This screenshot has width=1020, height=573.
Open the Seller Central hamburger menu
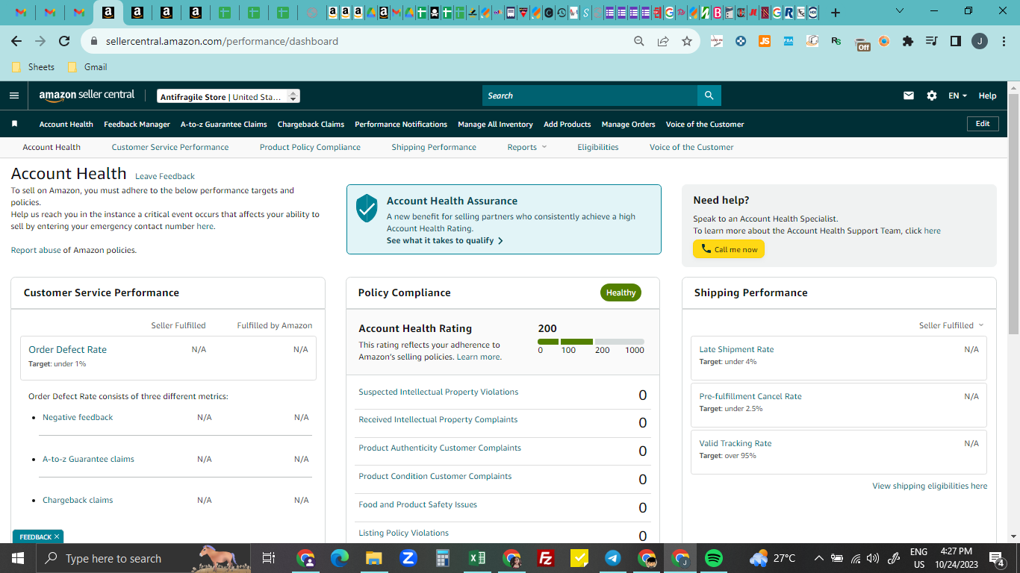(14, 95)
